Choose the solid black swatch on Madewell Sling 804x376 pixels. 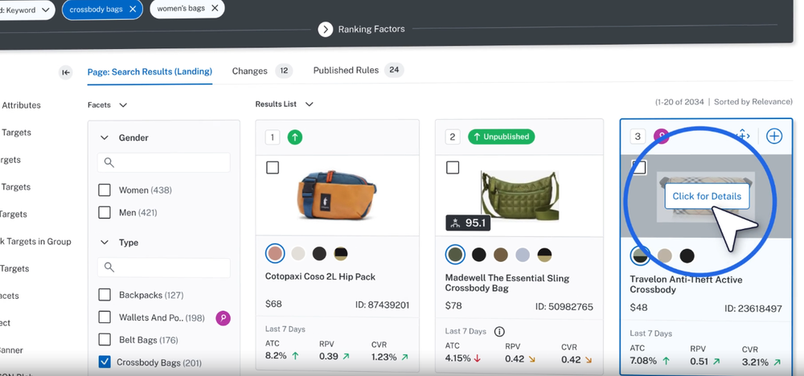pos(479,254)
